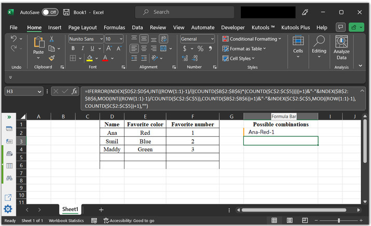Toggle the AutoSave switch

(50, 11)
